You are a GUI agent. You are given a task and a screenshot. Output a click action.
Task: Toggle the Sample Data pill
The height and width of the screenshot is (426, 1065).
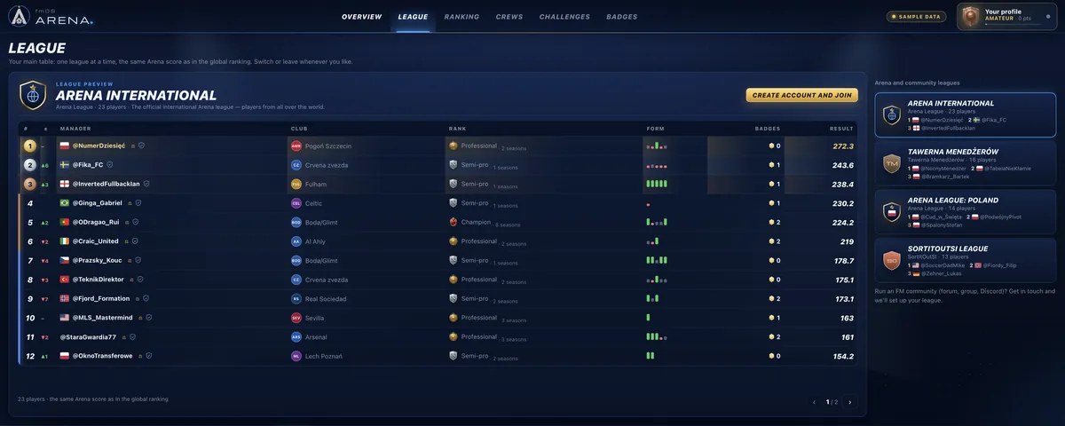click(x=917, y=17)
